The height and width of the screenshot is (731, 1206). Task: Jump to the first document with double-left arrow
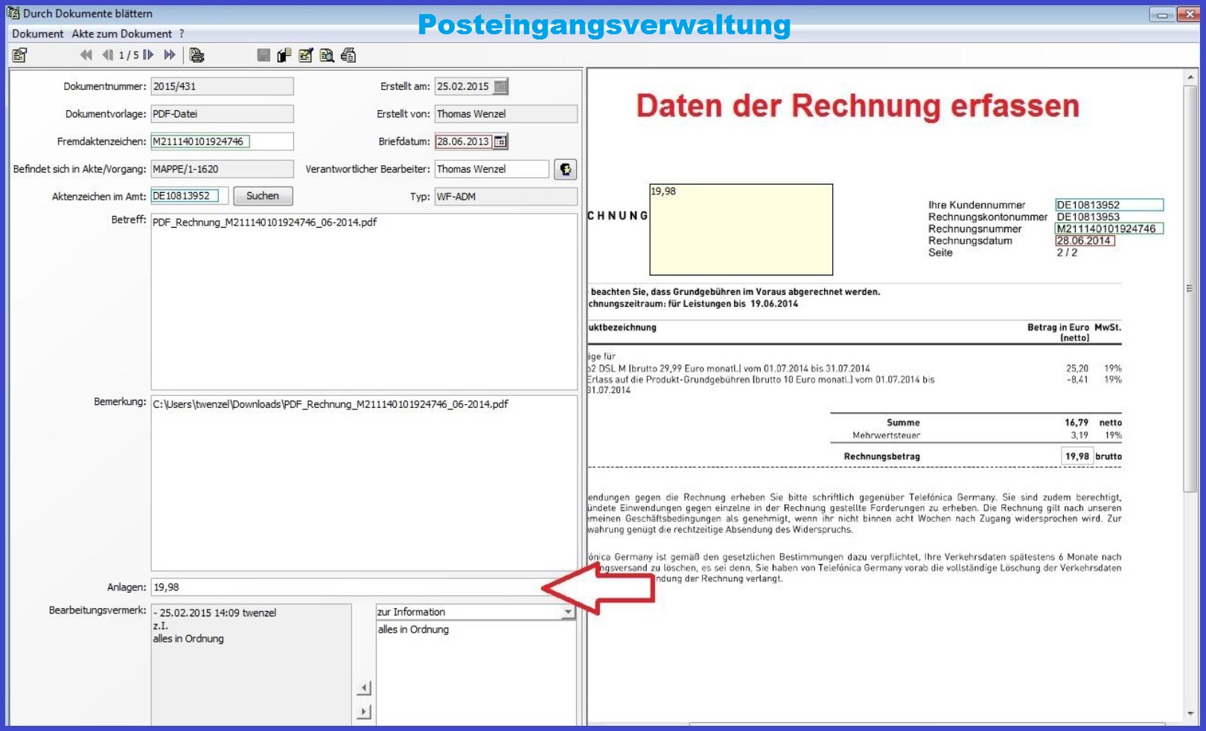86,55
